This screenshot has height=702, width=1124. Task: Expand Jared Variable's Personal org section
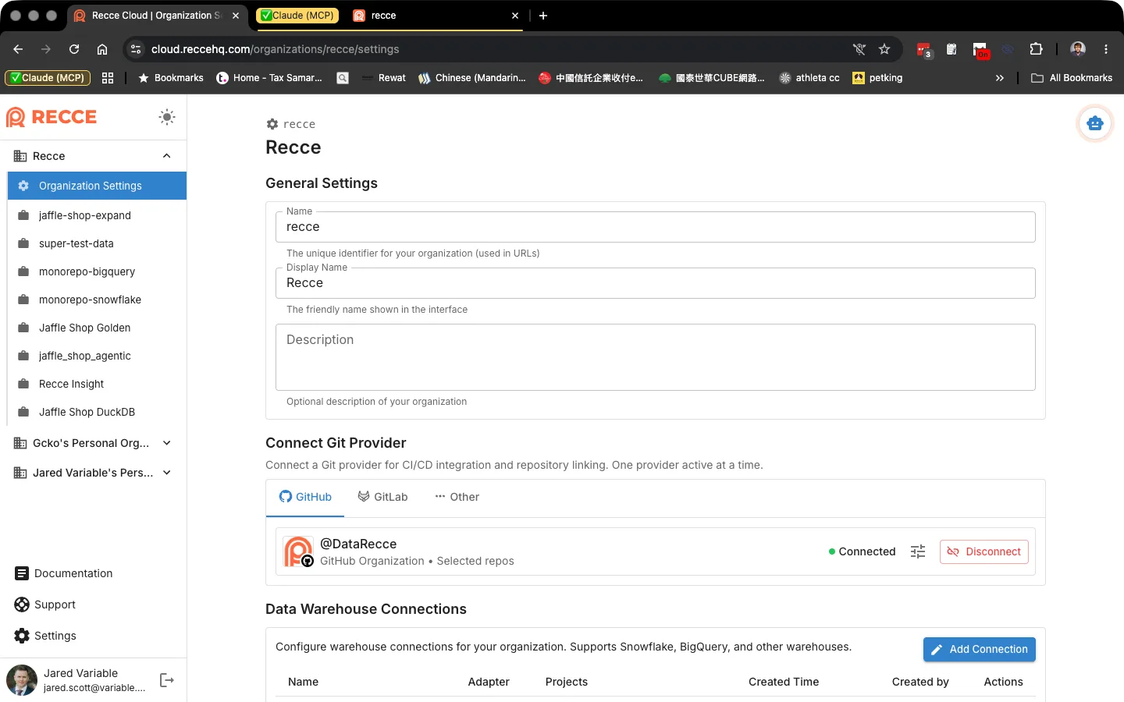pos(166,473)
